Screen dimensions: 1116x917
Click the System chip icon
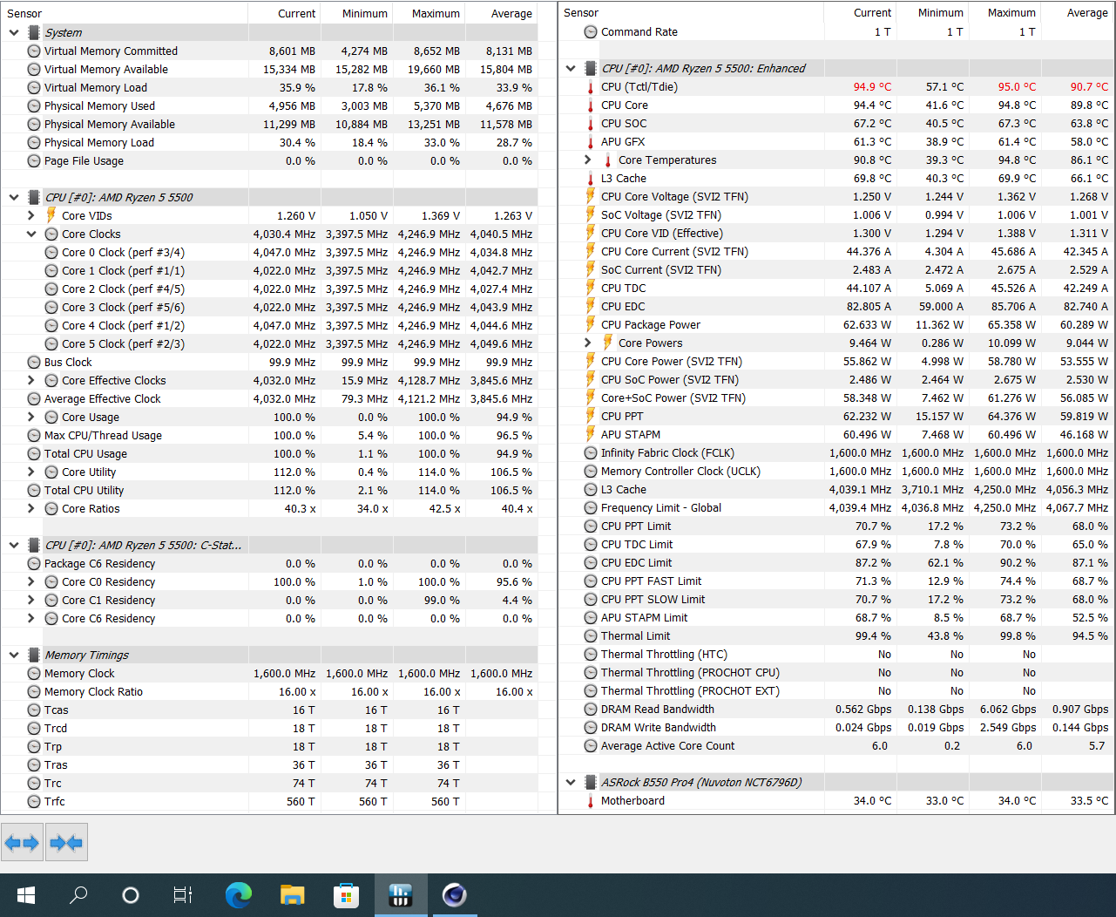(x=34, y=32)
